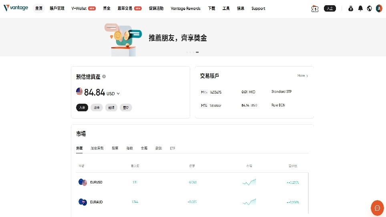Click the EURAUD mini trend chart
This screenshot has width=386, height=217.
(249, 202)
